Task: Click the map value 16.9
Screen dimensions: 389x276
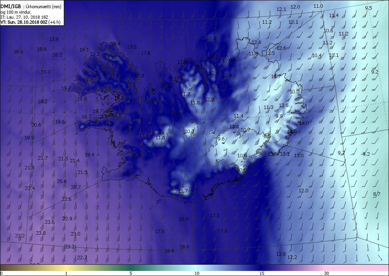Action: pos(184,219)
